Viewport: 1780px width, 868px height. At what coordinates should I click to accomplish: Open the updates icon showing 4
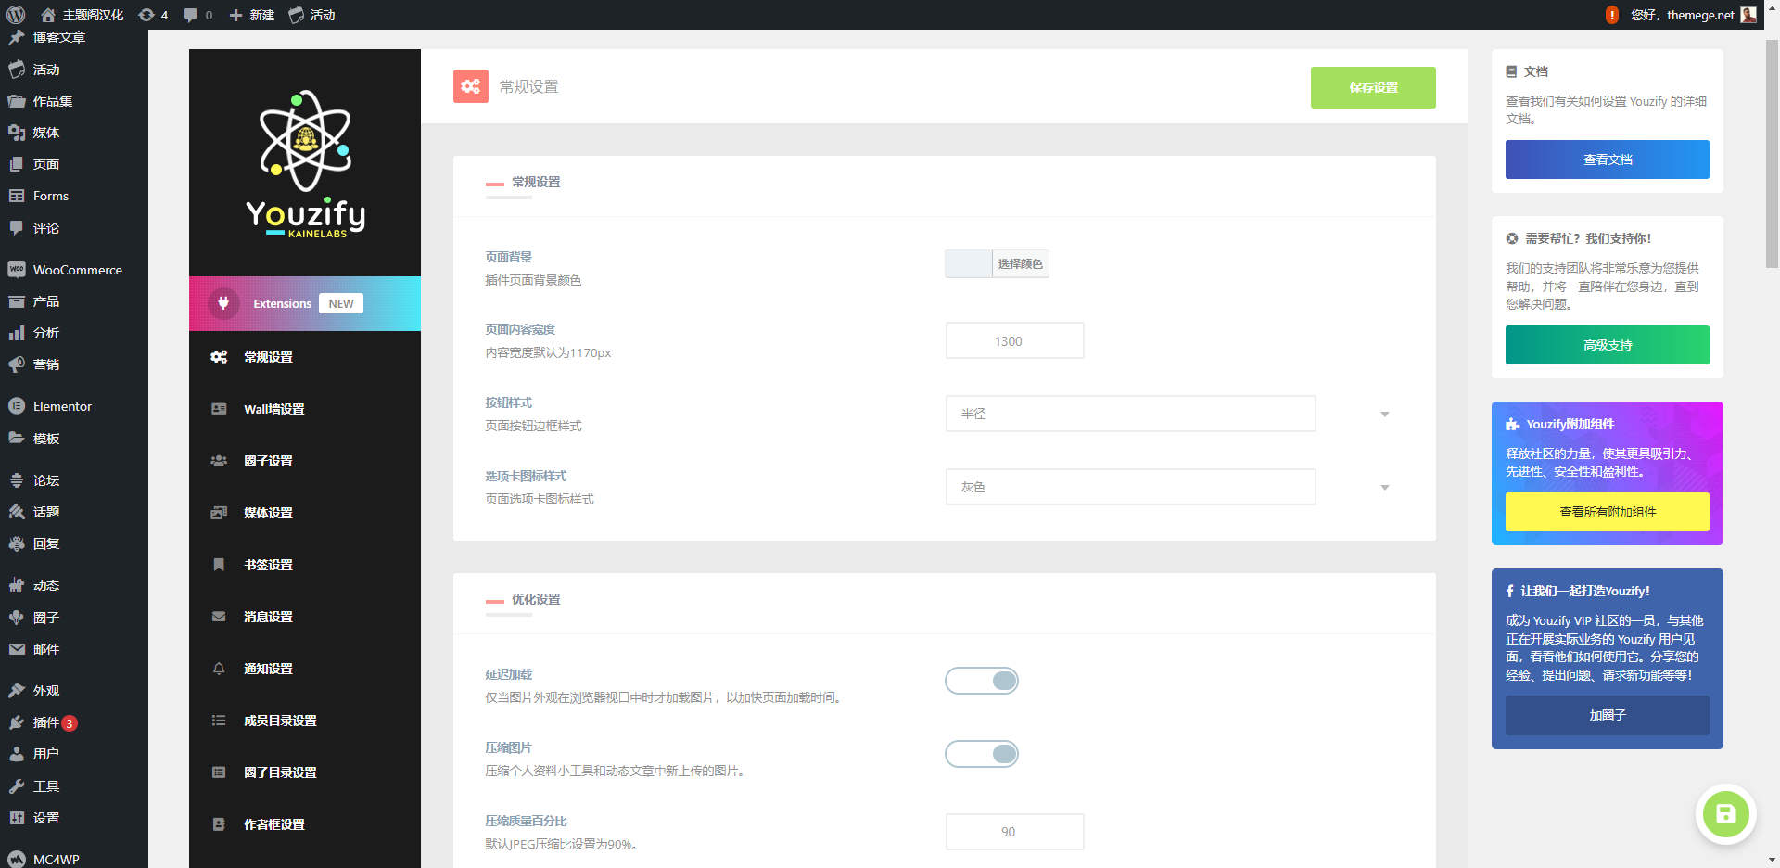point(153,15)
